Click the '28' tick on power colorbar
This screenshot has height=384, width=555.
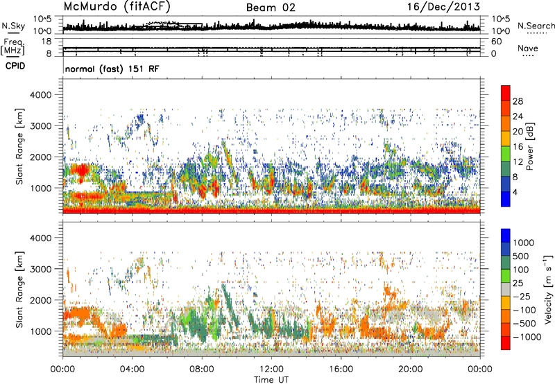[x=518, y=101]
